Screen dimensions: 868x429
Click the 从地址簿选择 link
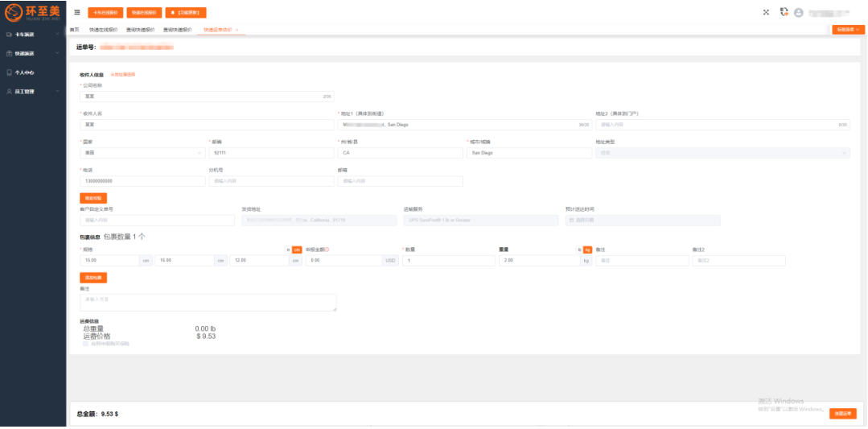[122, 74]
